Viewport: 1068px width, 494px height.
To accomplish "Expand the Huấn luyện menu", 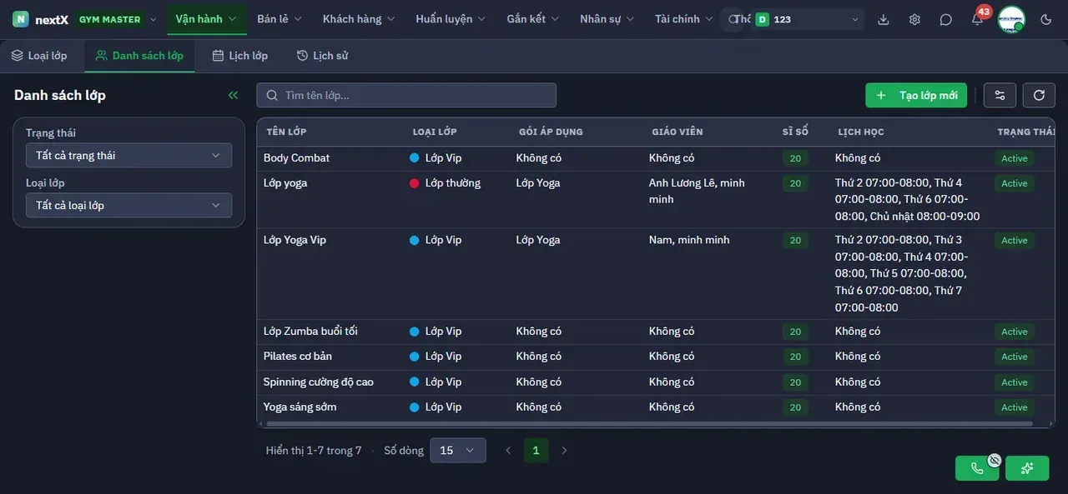I will tap(452, 19).
